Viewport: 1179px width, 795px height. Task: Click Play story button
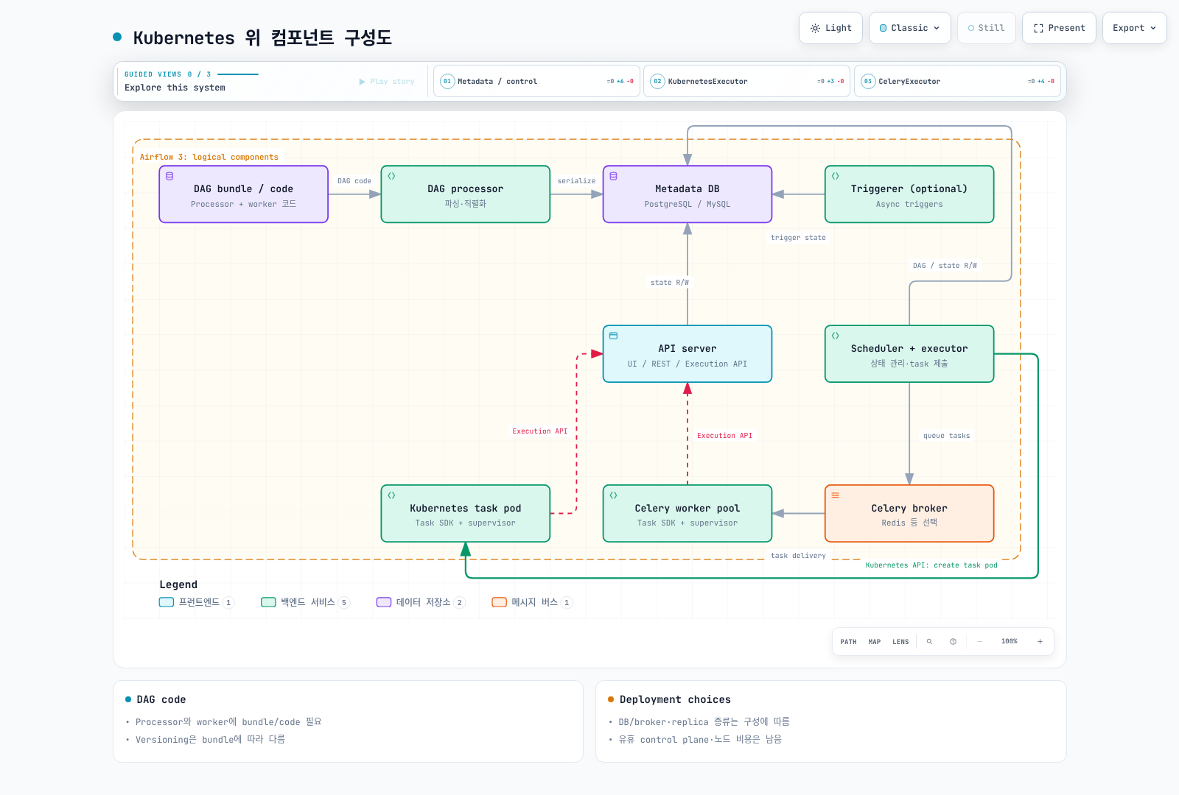pos(387,82)
